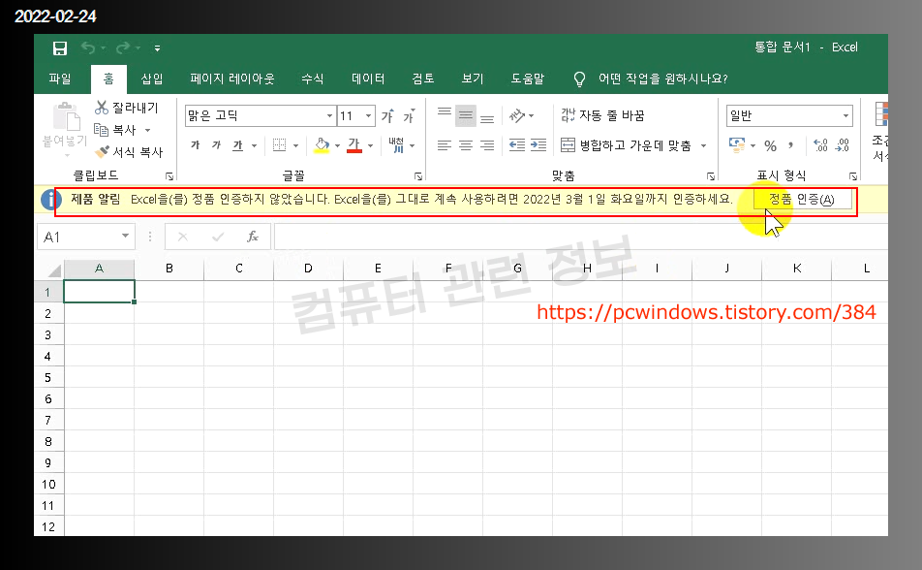The image size is (922, 570).
Task: Click the Redo arrow icon
Action: (123, 48)
